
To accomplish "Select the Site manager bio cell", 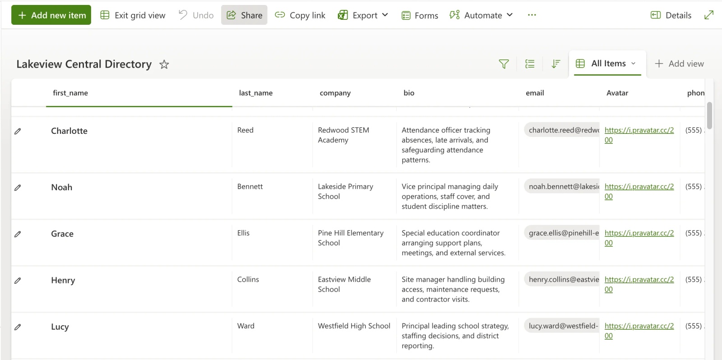I will point(458,289).
